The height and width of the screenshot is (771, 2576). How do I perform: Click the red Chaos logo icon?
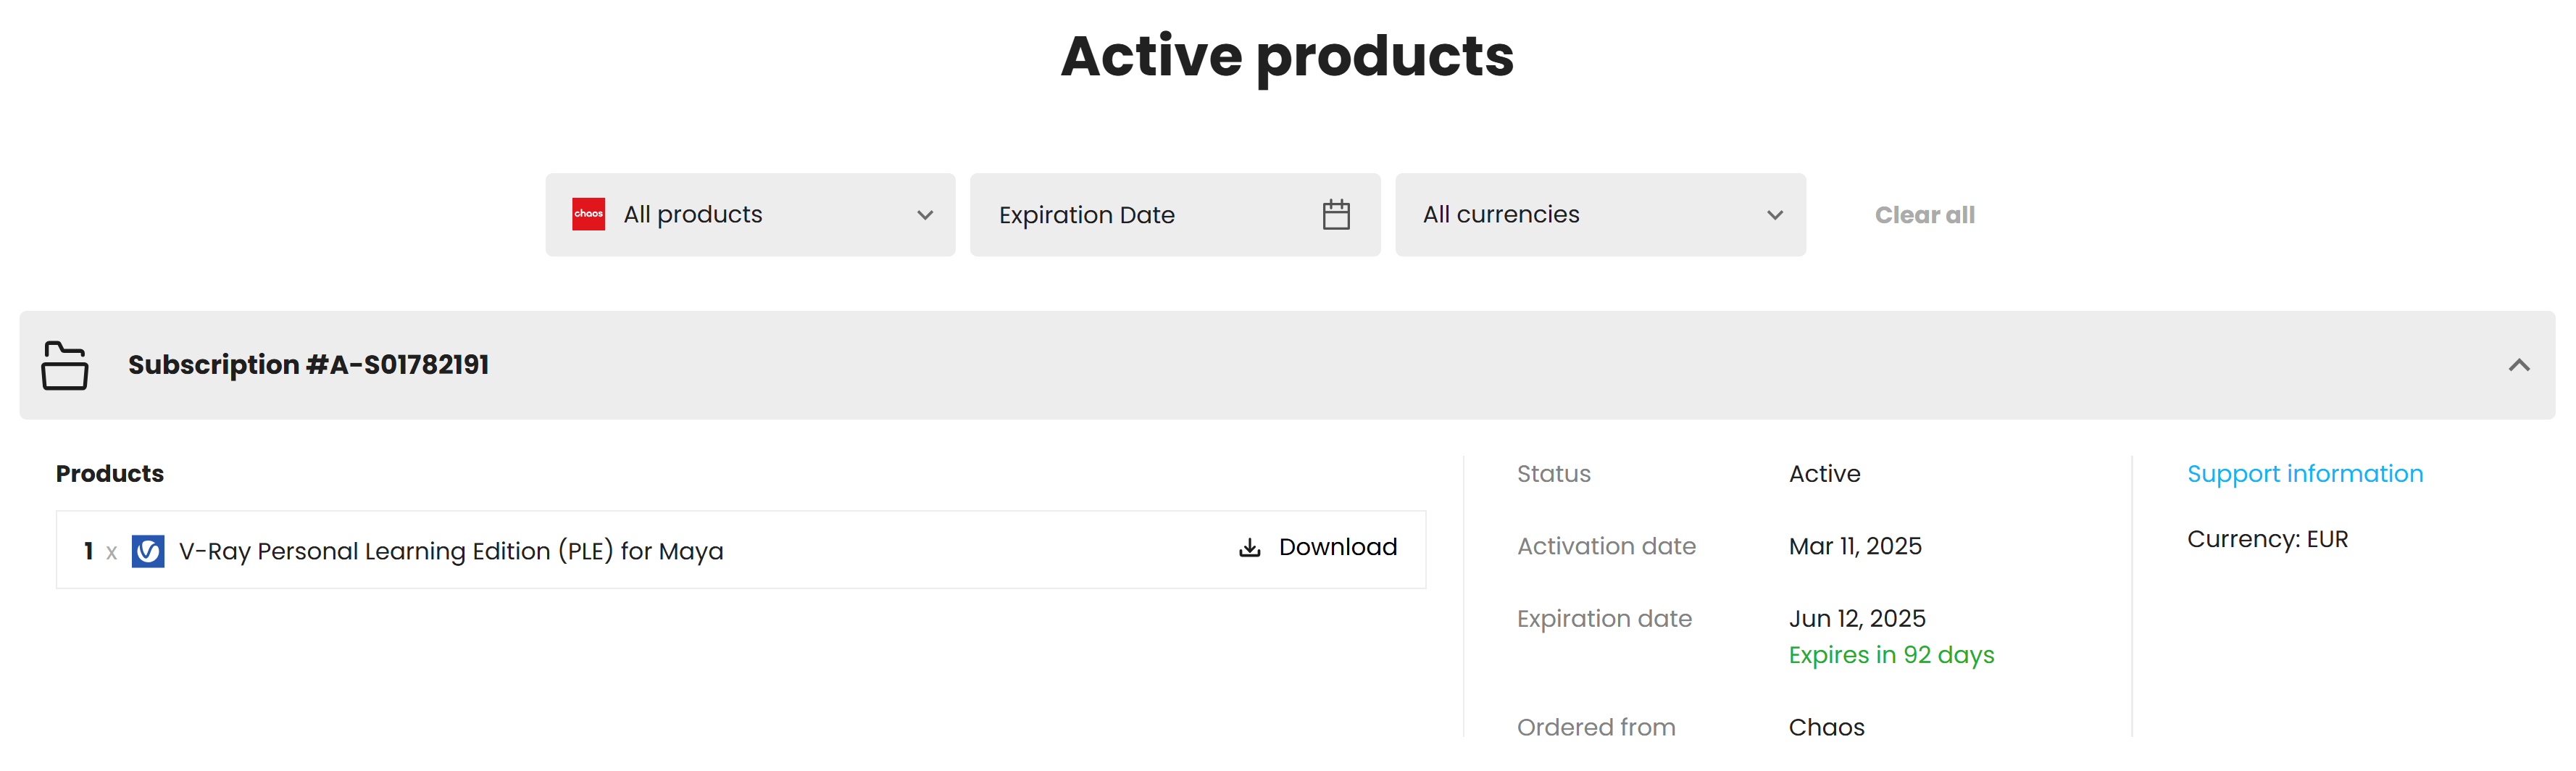[588, 214]
